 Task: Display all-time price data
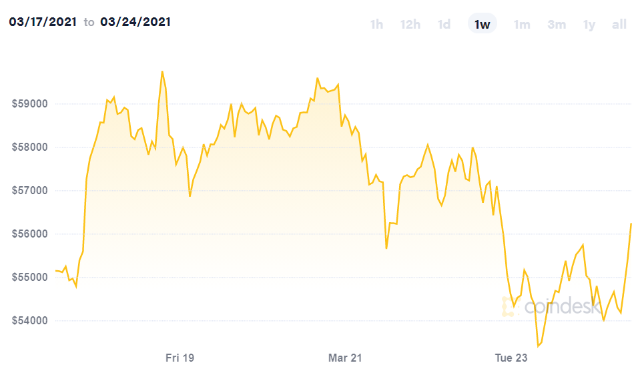619,25
